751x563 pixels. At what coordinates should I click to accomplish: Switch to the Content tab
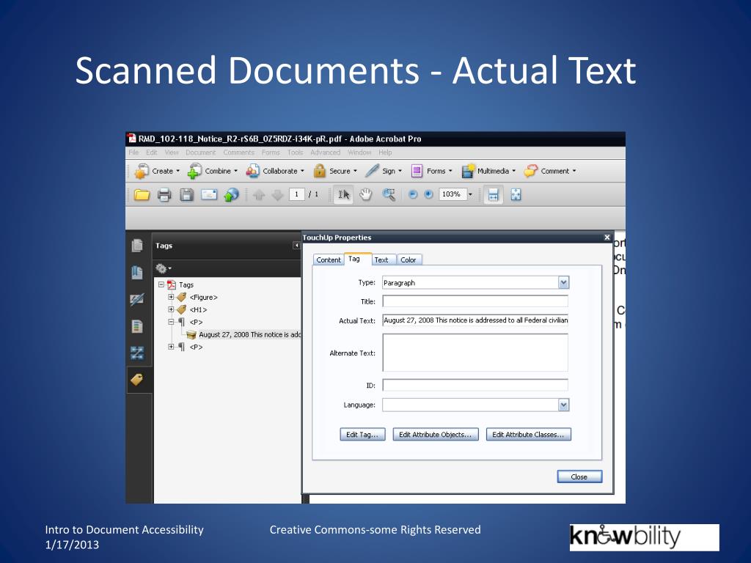pyautogui.click(x=329, y=260)
